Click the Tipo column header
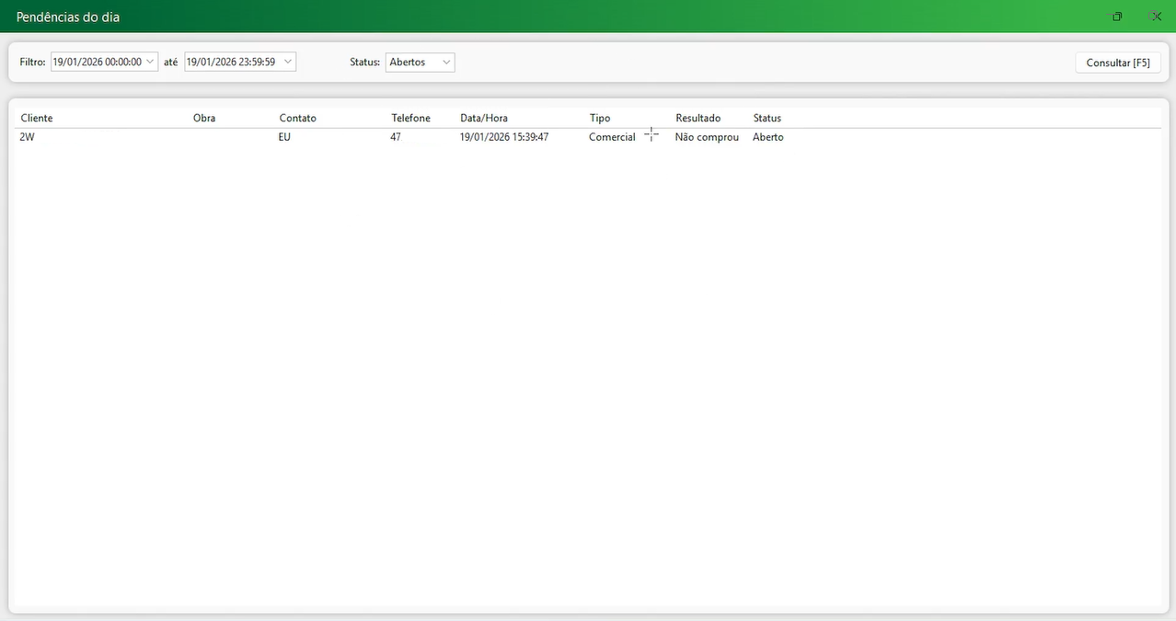This screenshot has height=621, width=1176. (x=600, y=118)
